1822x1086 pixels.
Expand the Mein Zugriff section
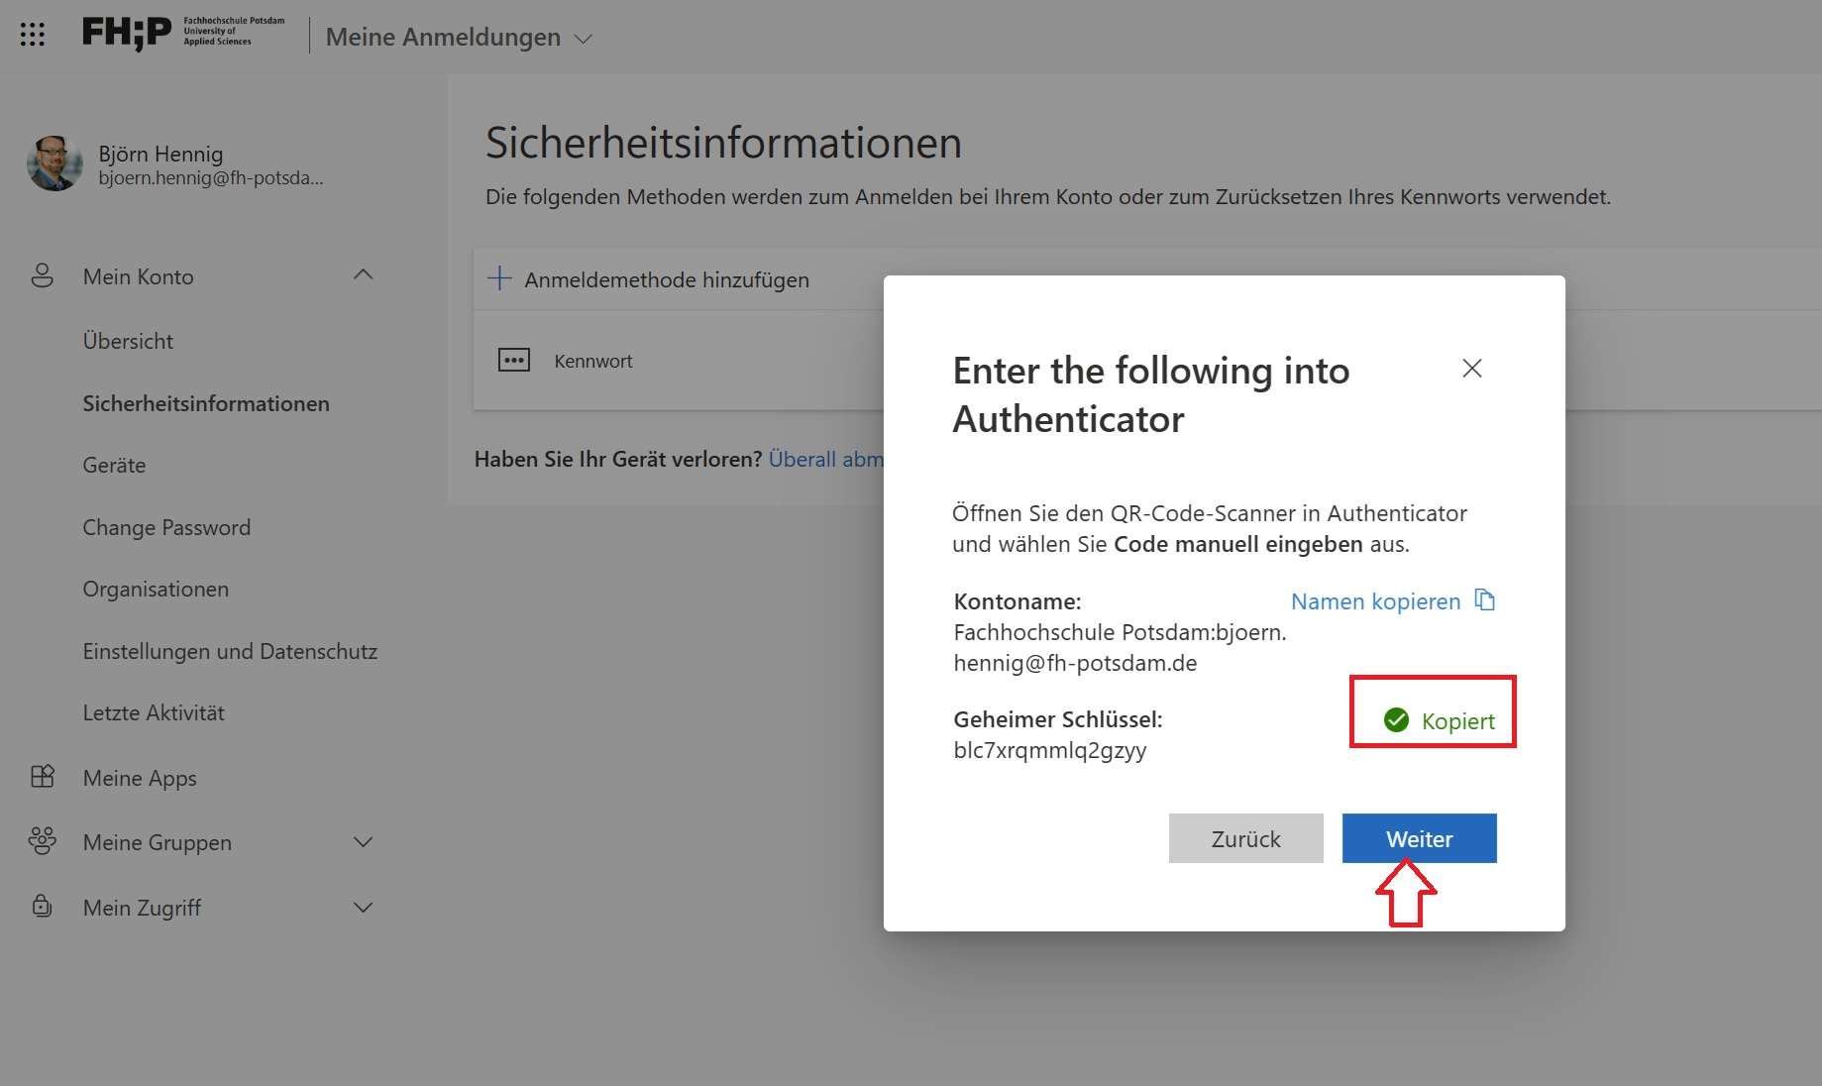click(363, 908)
